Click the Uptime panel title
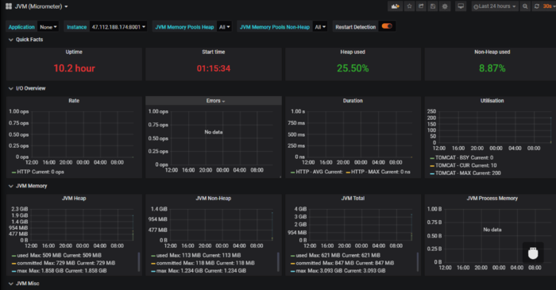Image resolution: width=556 pixels, height=290 pixels. (x=74, y=52)
